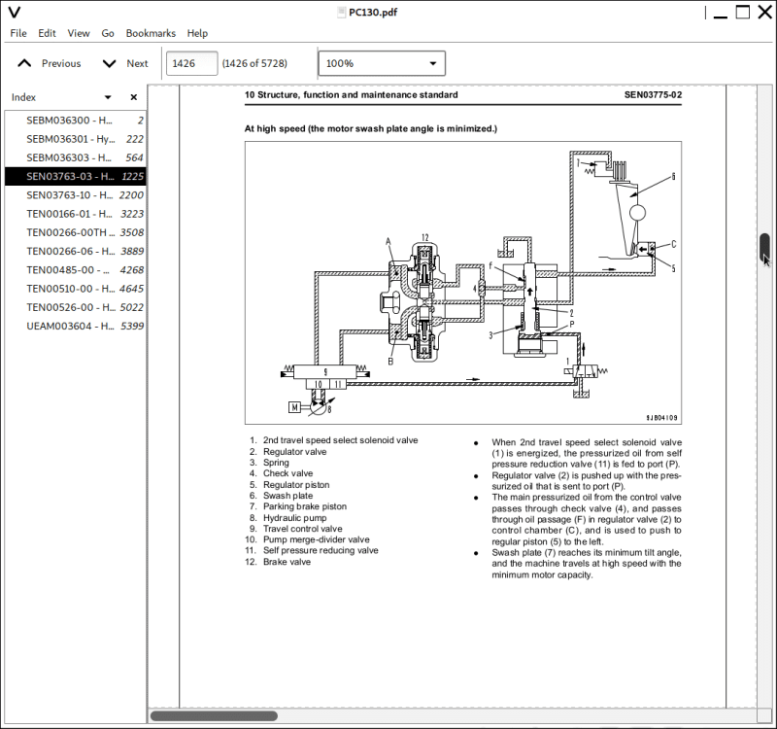The image size is (777, 729).
Task: Click the horizontal scrollbar at the bottom
Action: pos(212,716)
